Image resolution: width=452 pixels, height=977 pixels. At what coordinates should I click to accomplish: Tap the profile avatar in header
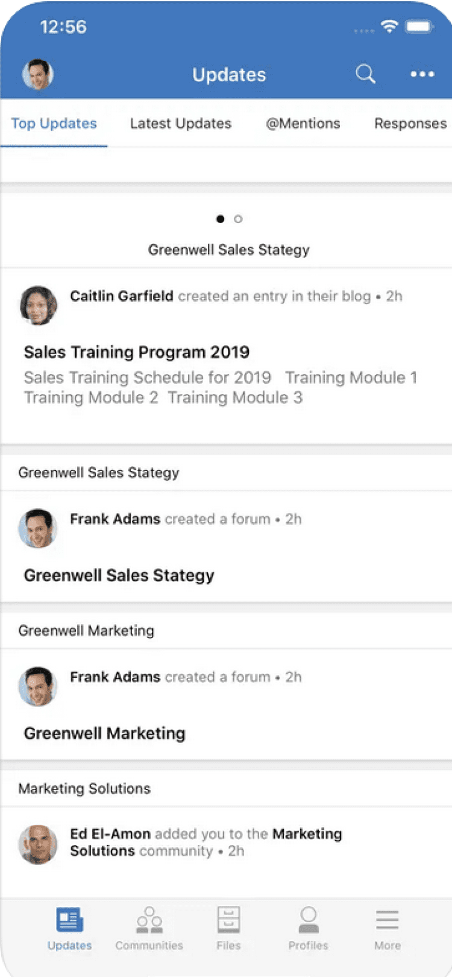38,75
